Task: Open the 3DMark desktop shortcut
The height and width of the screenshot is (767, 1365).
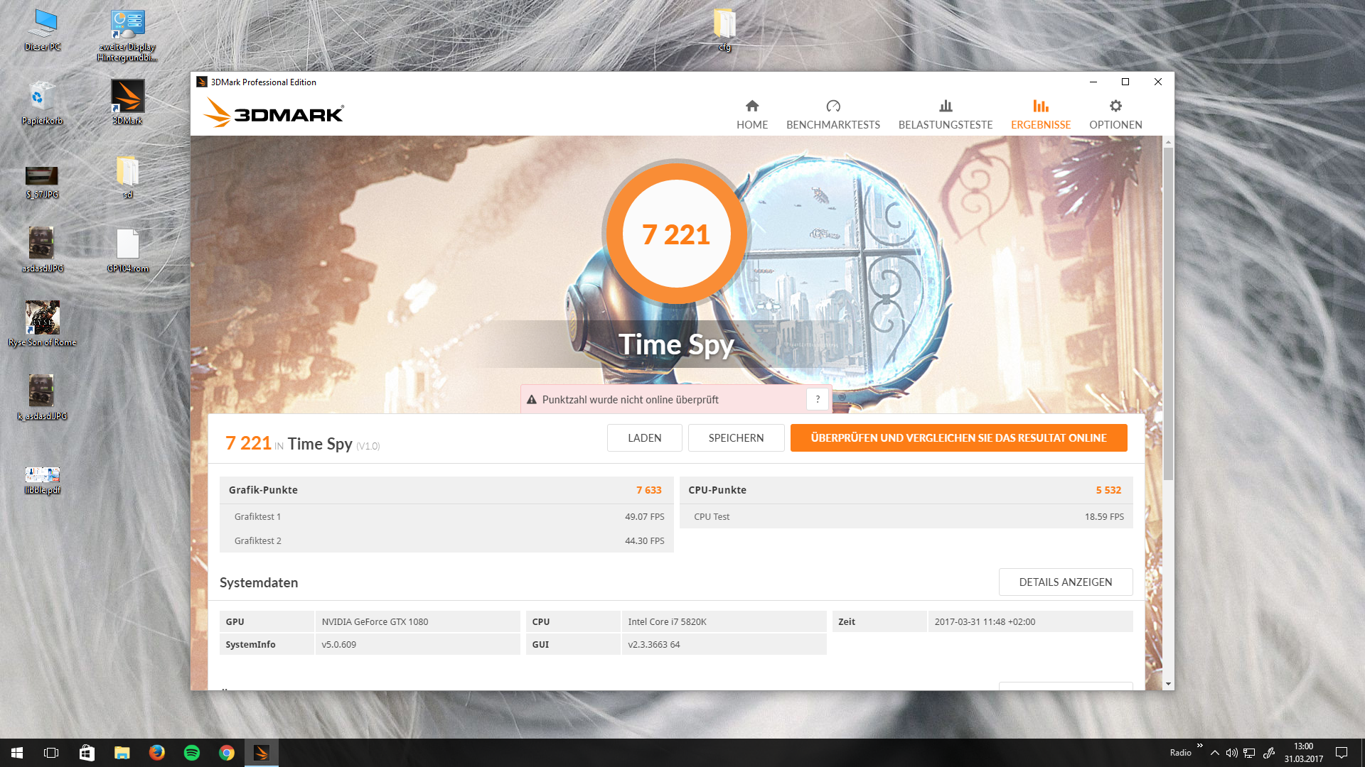Action: [x=128, y=97]
